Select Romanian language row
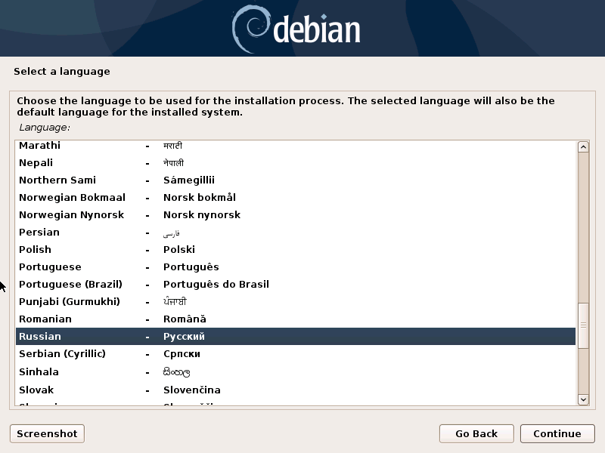The width and height of the screenshot is (605, 453). (x=296, y=319)
